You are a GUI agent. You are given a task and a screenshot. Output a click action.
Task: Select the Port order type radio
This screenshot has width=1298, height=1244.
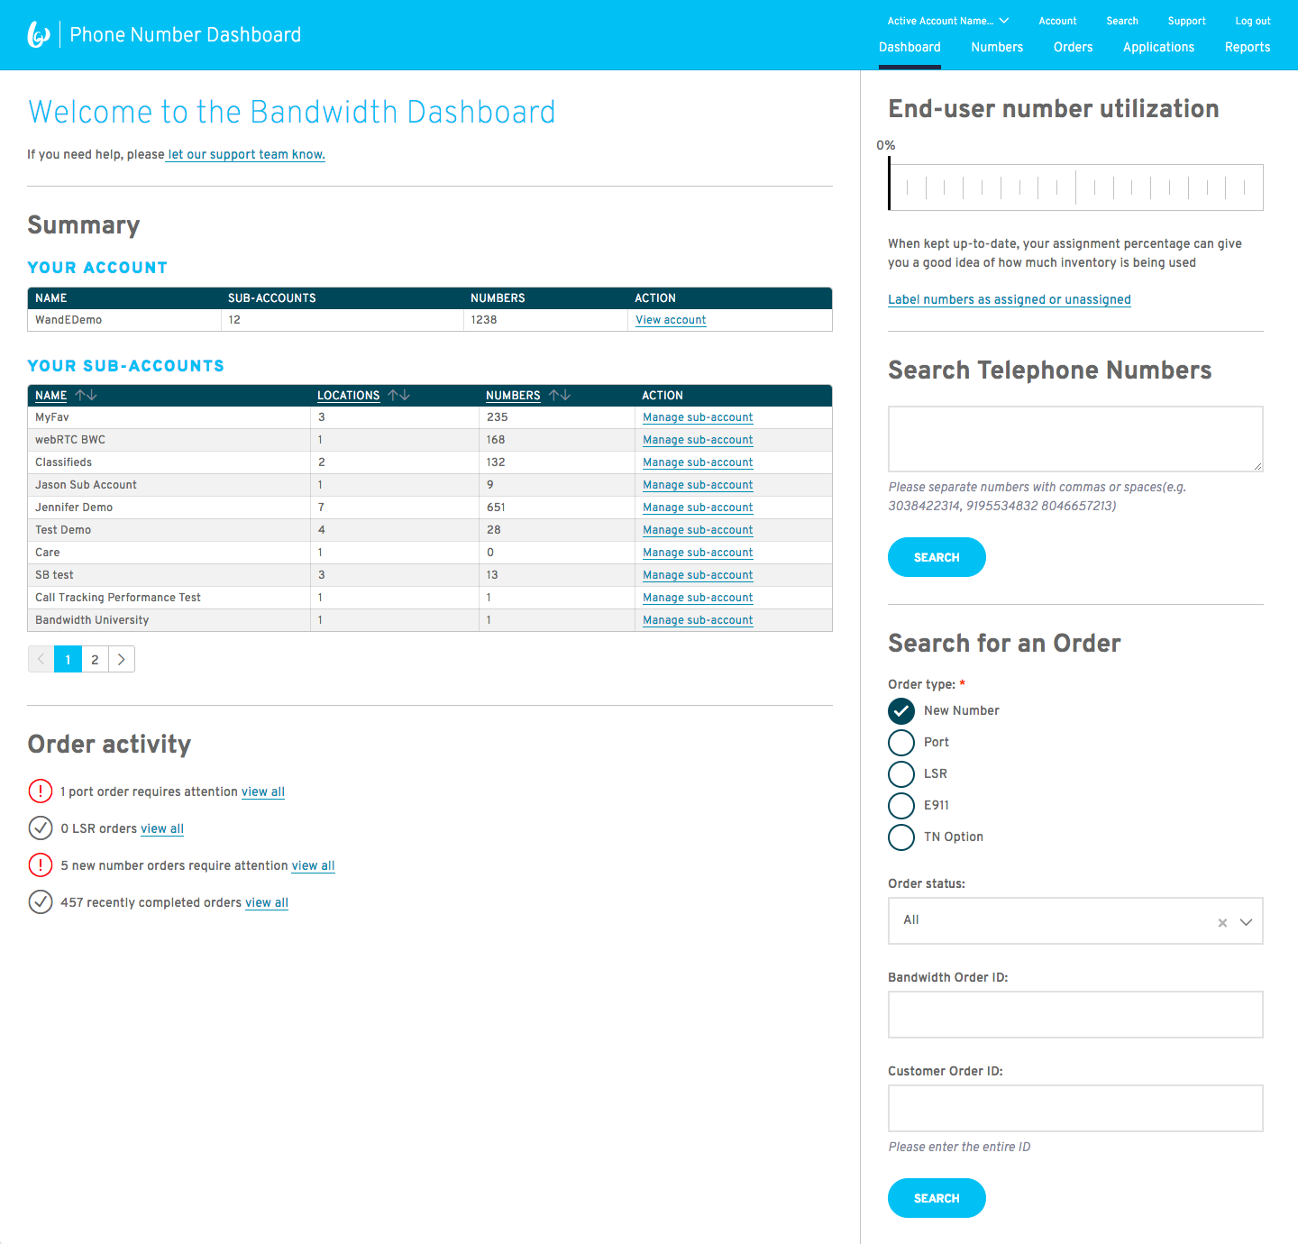[901, 743]
